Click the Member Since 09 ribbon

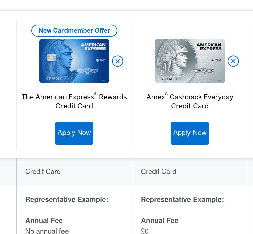pos(203,71)
